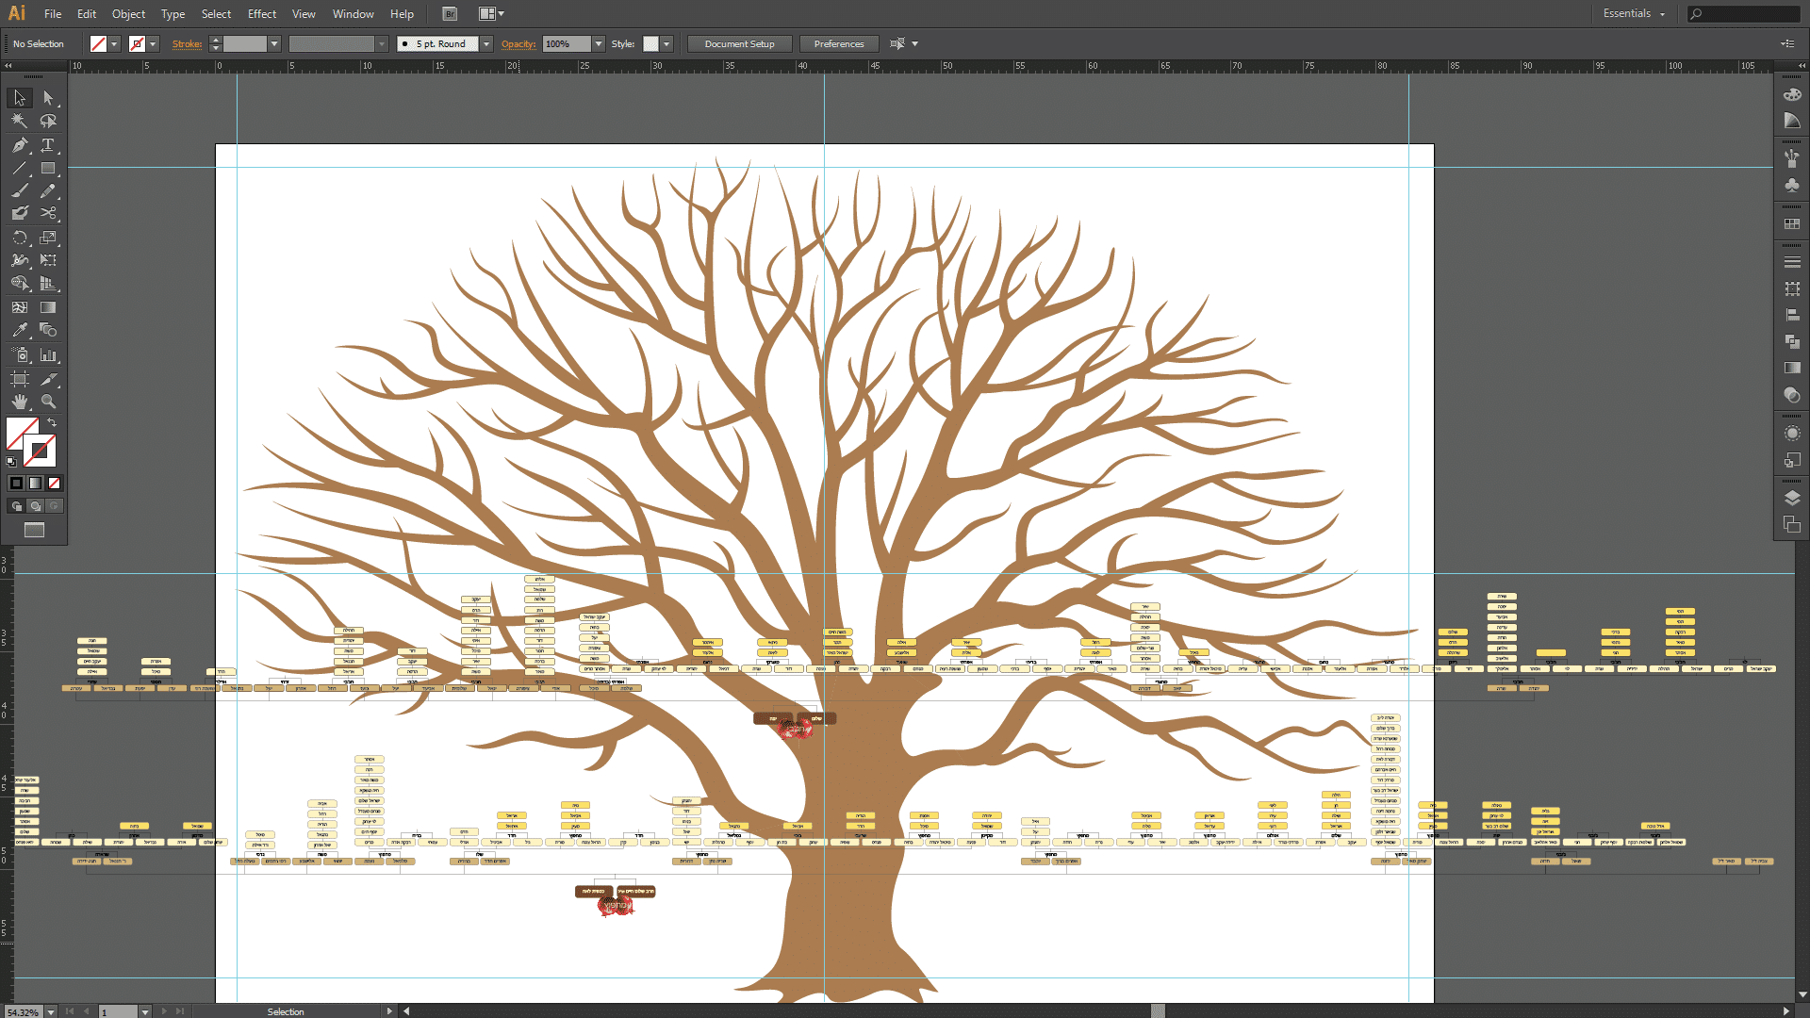Image resolution: width=1810 pixels, height=1018 pixels.
Task: Click the Preferences button
Action: [838, 44]
